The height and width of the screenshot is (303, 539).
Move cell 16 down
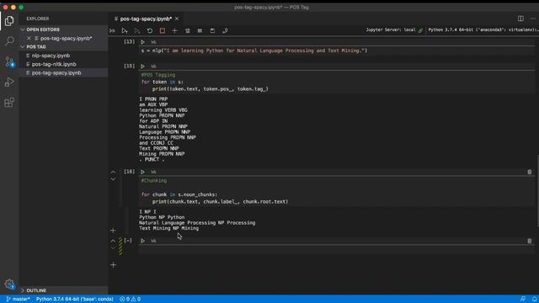click(113, 179)
